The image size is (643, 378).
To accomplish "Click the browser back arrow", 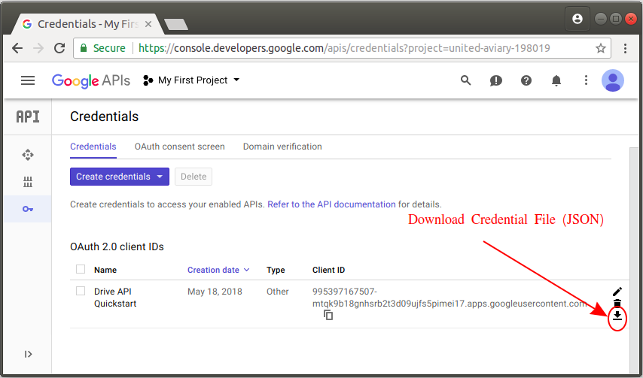I will pyautogui.click(x=17, y=48).
